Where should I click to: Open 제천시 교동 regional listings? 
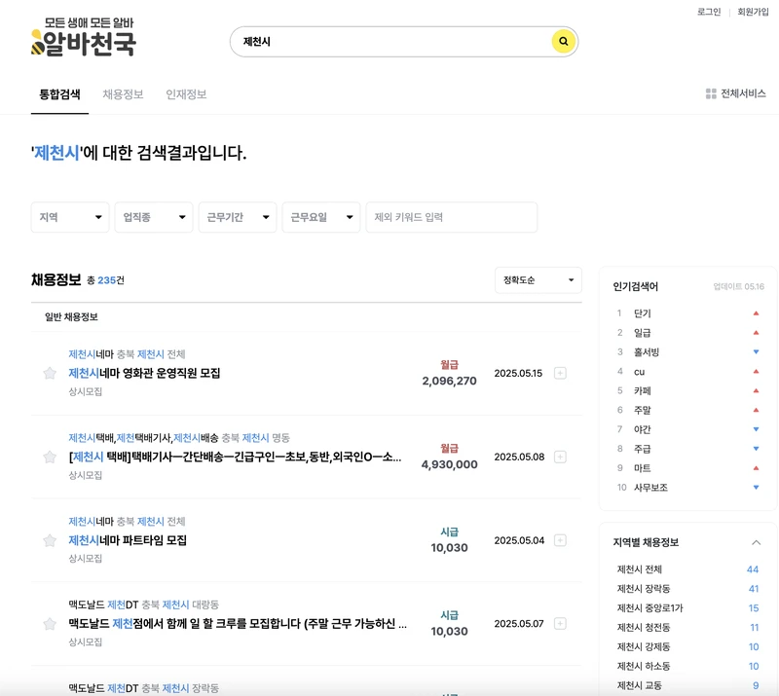click(640, 685)
